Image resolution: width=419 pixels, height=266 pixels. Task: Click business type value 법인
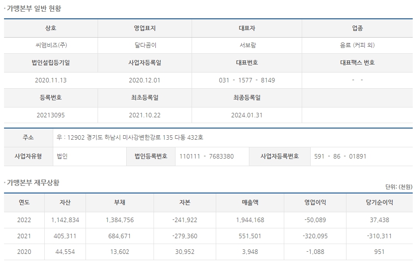point(62,156)
